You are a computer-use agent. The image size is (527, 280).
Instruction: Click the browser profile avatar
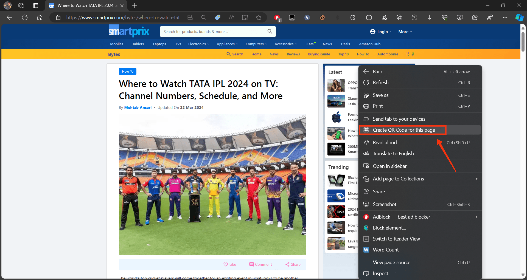tap(8, 5)
